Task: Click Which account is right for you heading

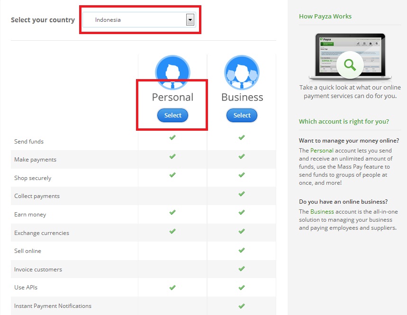Action: [344, 121]
